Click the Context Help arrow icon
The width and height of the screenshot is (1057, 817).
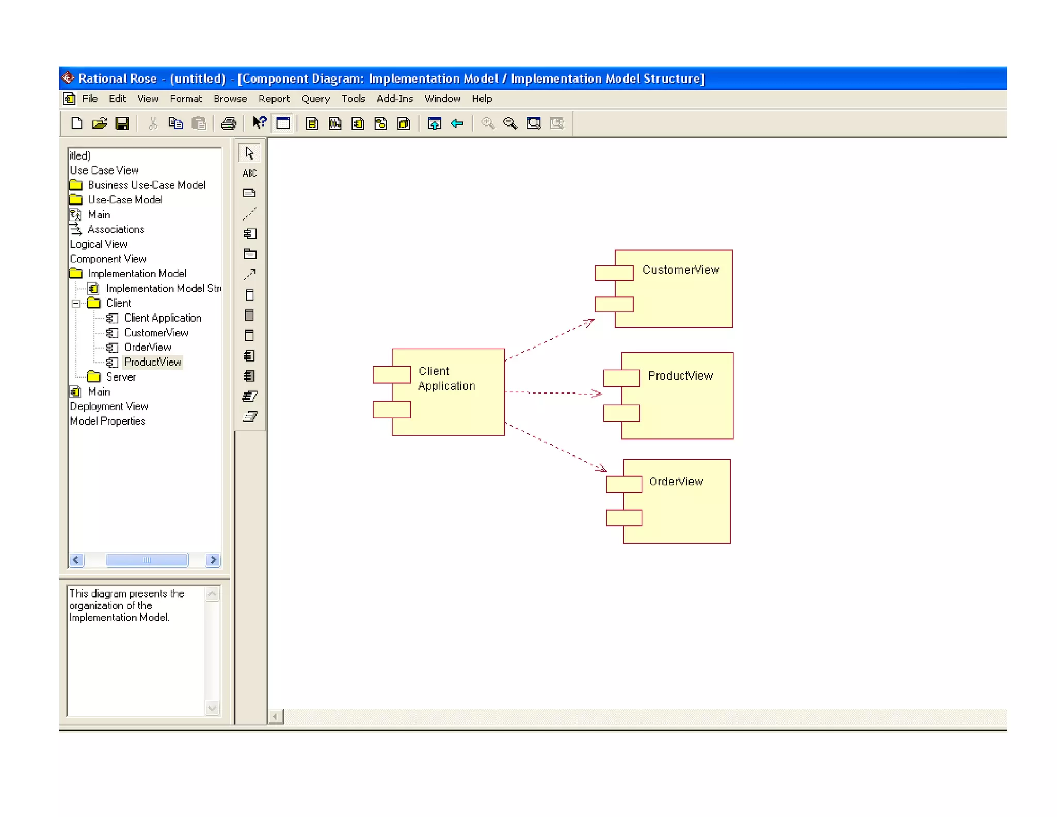point(259,123)
